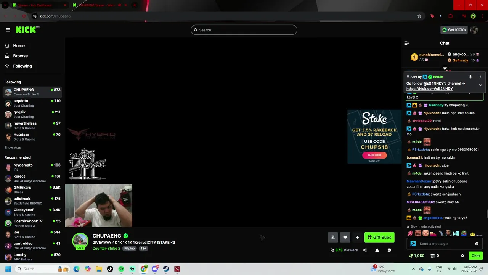Image resolution: width=488 pixels, height=275 pixels.
Task: Open the channel shop icon
Action: tap(433, 256)
